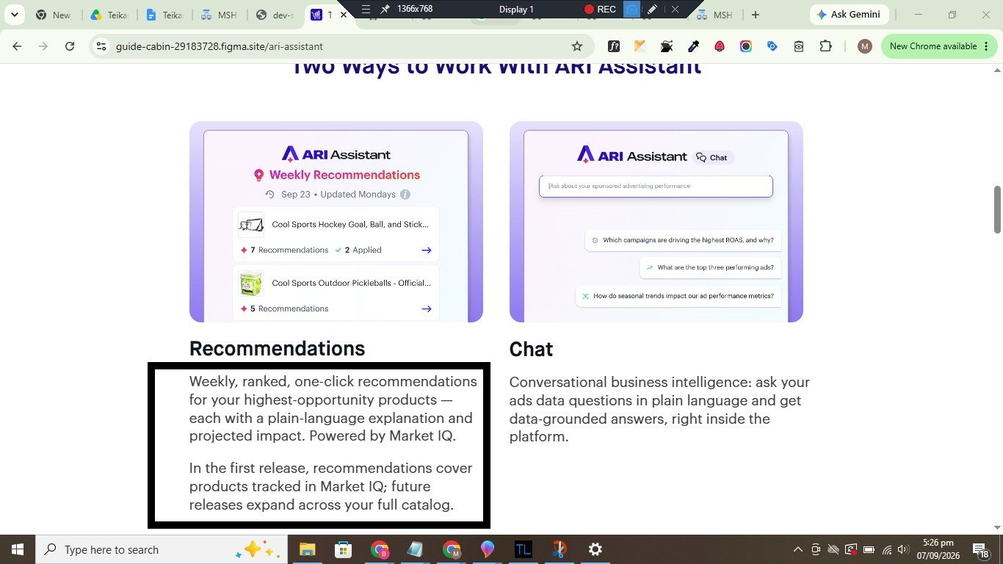Open the fx font-finder extension icon
Viewport: 1003px width, 564px height.
coord(614,46)
